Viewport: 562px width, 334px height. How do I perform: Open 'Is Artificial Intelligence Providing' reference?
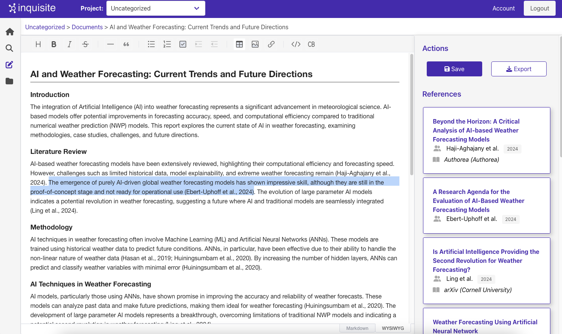[x=486, y=261]
